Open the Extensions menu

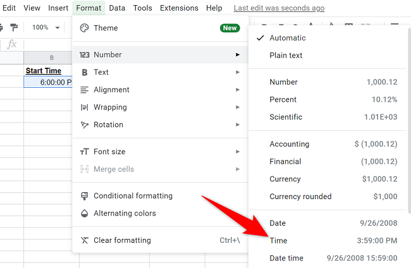click(x=179, y=8)
